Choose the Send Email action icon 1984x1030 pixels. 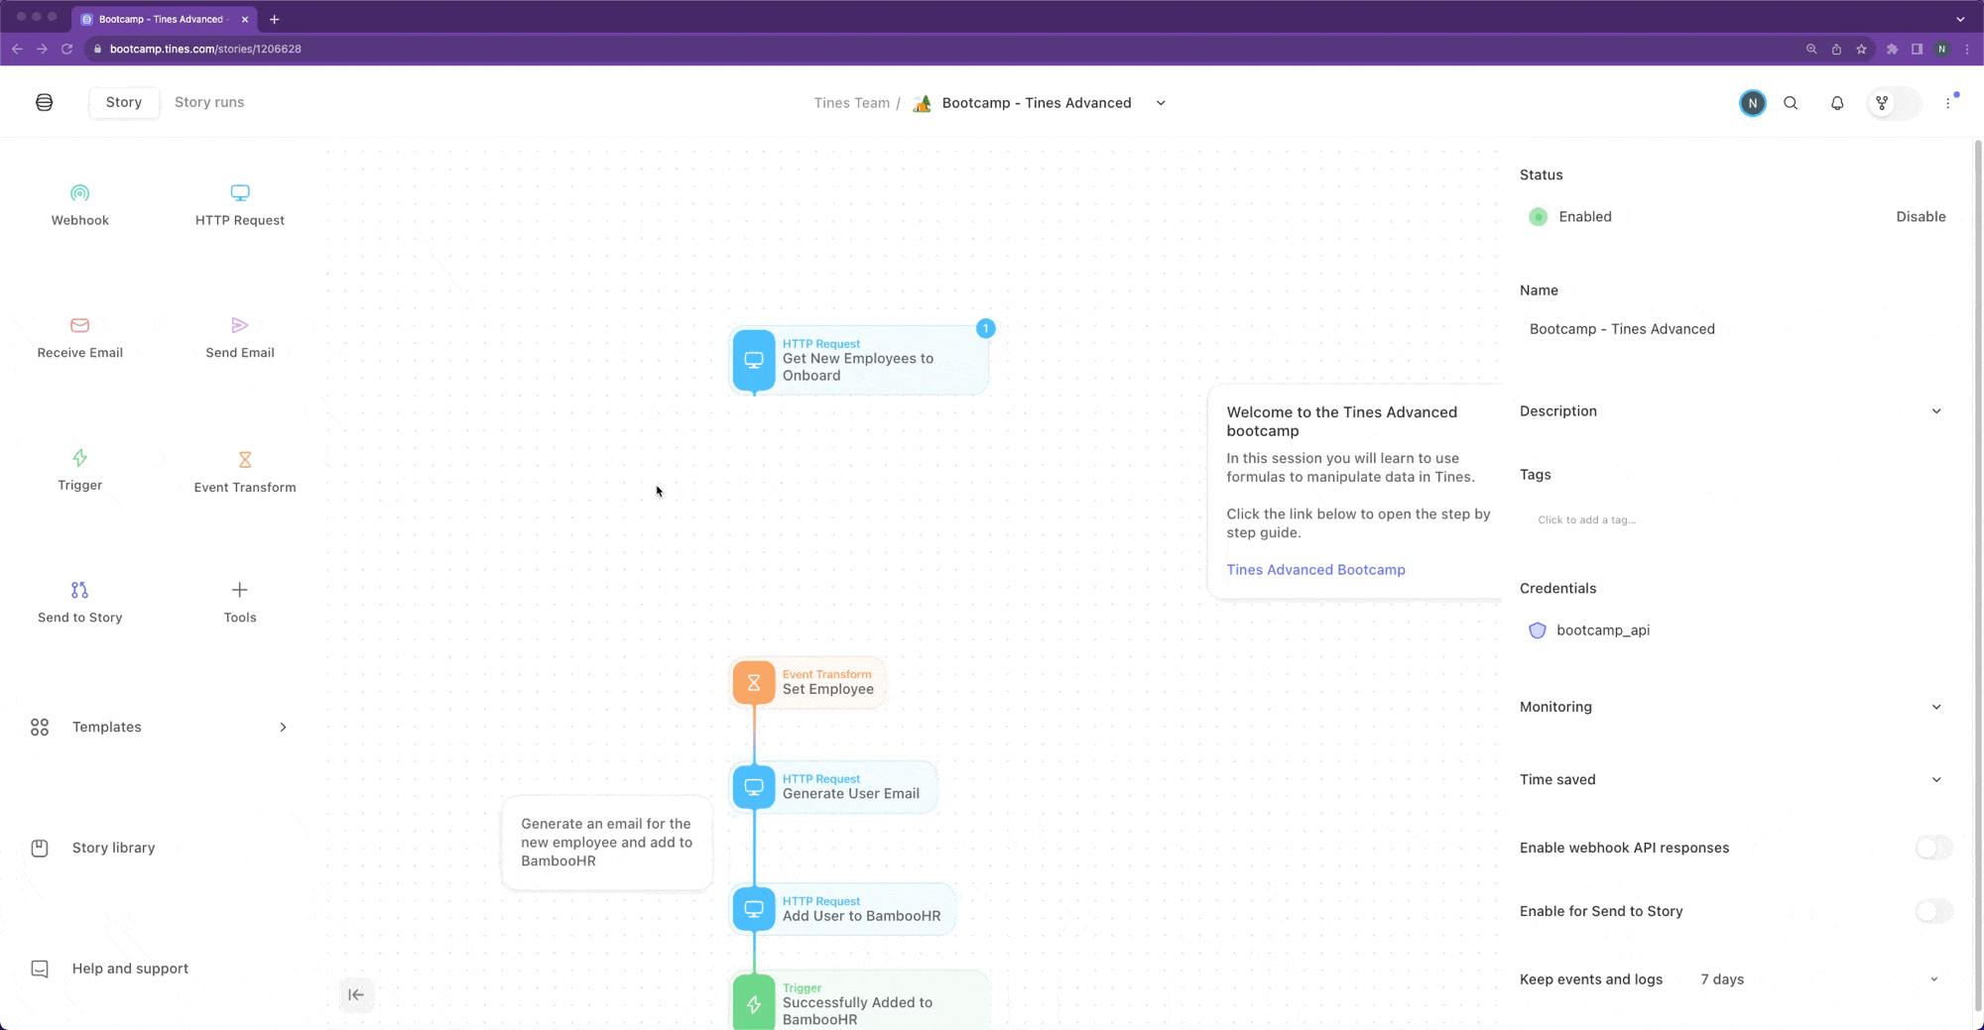tap(240, 325)
